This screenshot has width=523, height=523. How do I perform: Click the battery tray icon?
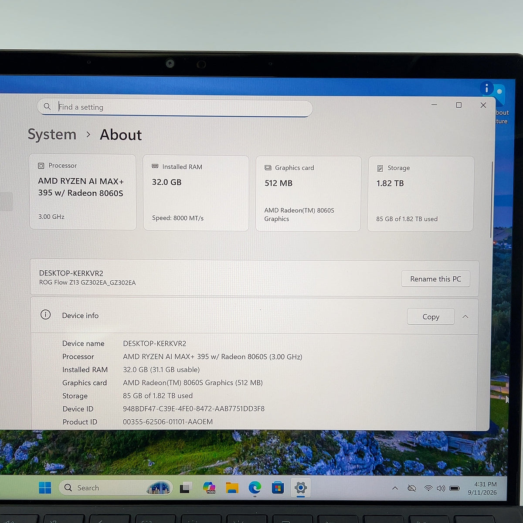455,488
